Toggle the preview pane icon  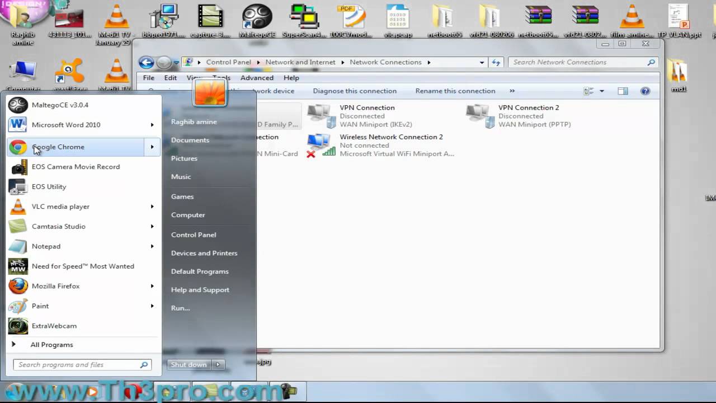tap(623, 91)
